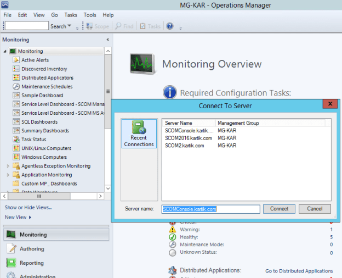Viewport: 342px width, 278px height.
Task: Open the first toolbar overflow options arrow
Action: click(77, 29)
